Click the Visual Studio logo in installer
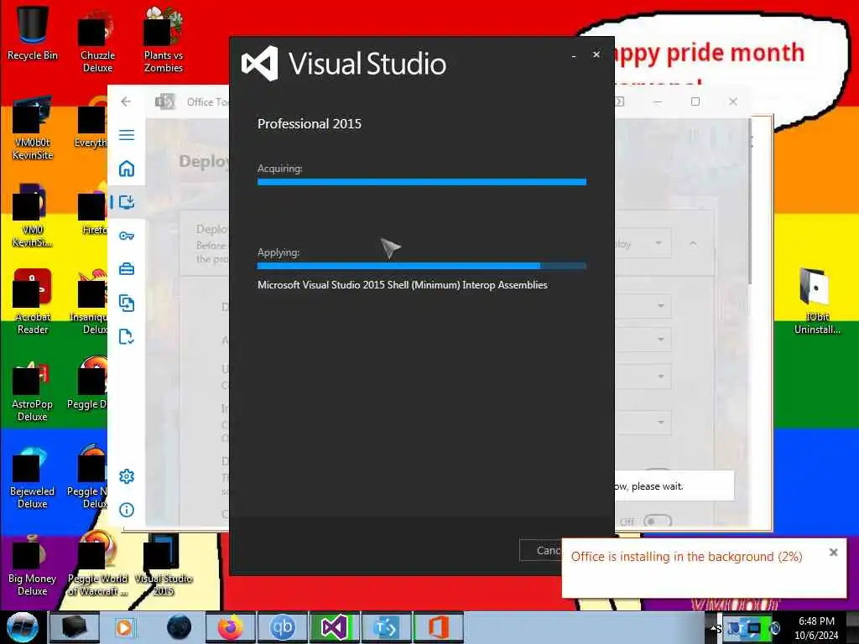Viewport: 859px width, 644px height. click(260, 64)
